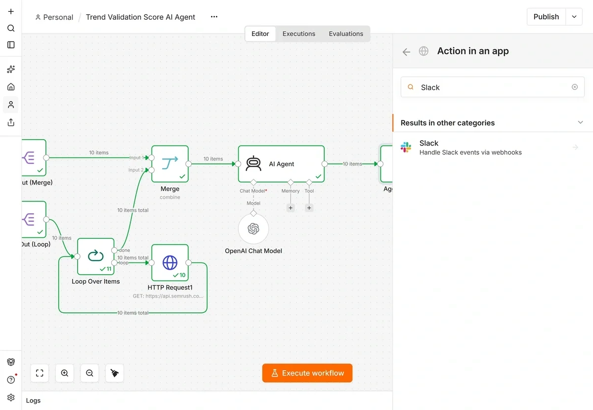
Task: Select the OpenAI Chat Model node
Action: (254, 229)
